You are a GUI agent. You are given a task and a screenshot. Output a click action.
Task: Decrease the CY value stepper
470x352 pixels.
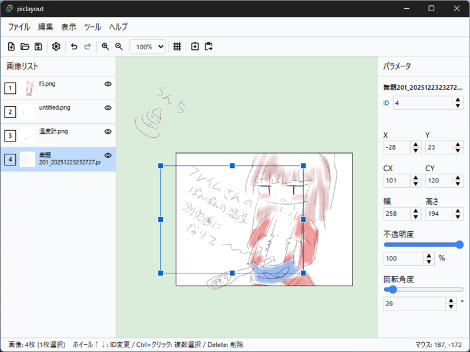(x=458, y=184)
